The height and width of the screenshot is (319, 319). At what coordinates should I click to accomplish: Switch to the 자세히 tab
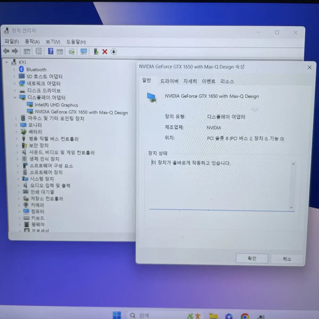point(190,81)
